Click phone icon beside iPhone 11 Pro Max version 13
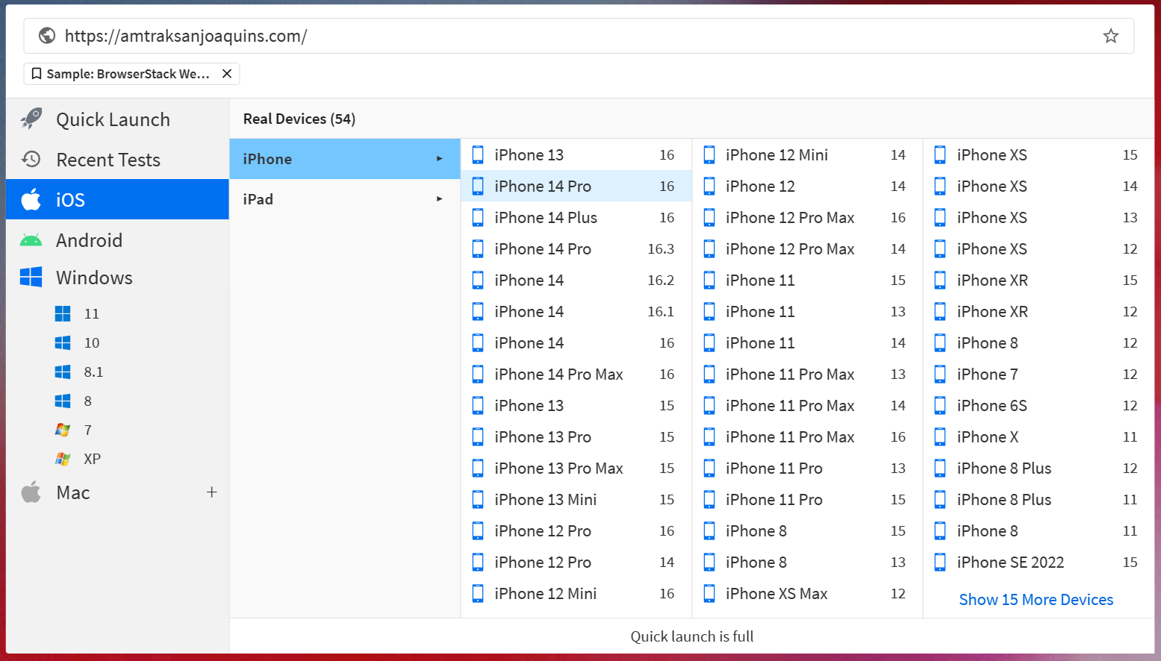The width and height of the screenshot is (1161, 661). (x=709, y=375)
